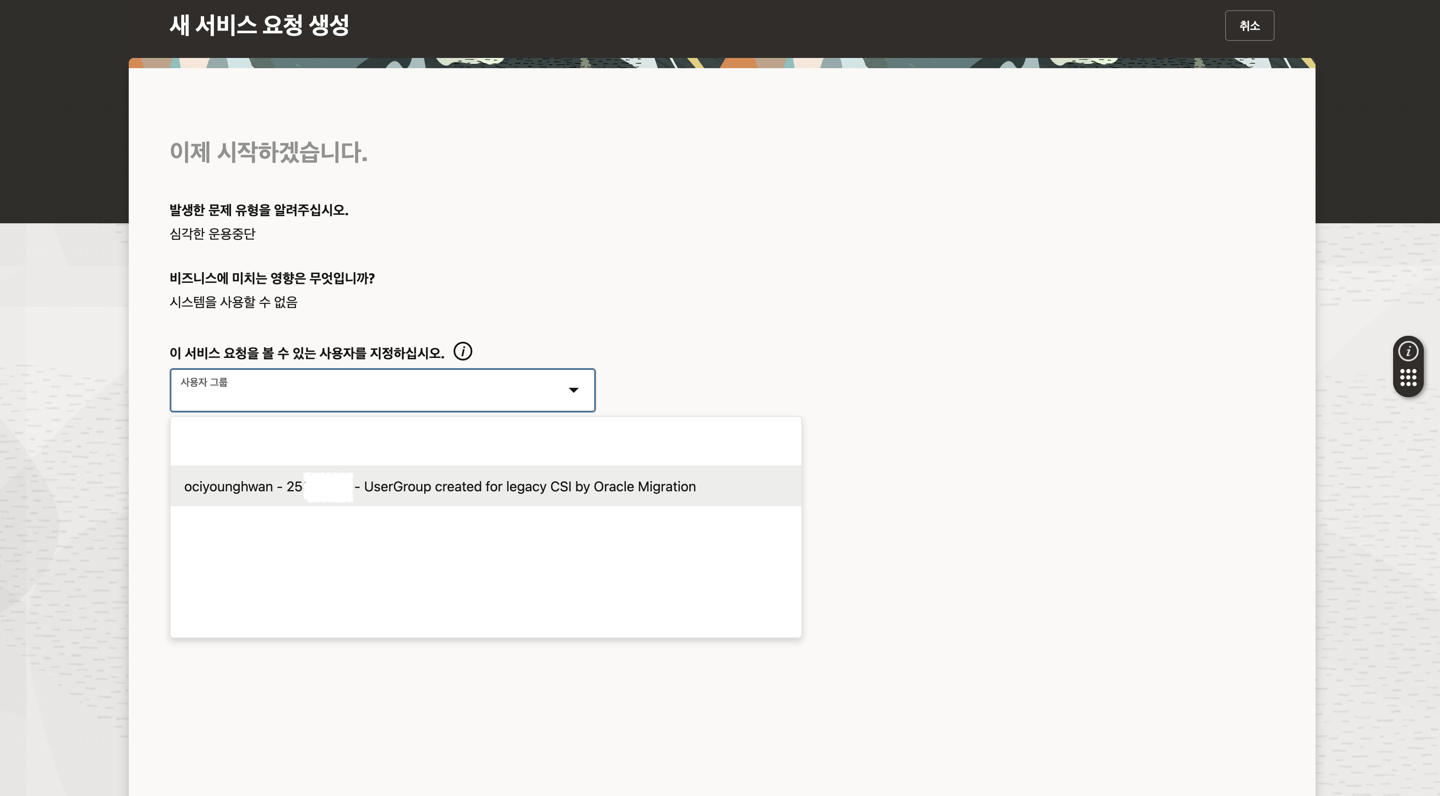This screenshot has width=1440, height=796.
Task: Click the user designation question label text
Action: [307, 353]
